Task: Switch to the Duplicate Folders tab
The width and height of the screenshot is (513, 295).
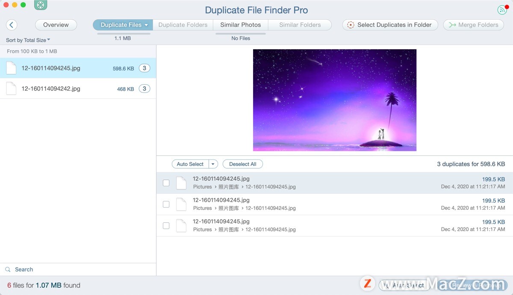Action: [x=183, y=25]
